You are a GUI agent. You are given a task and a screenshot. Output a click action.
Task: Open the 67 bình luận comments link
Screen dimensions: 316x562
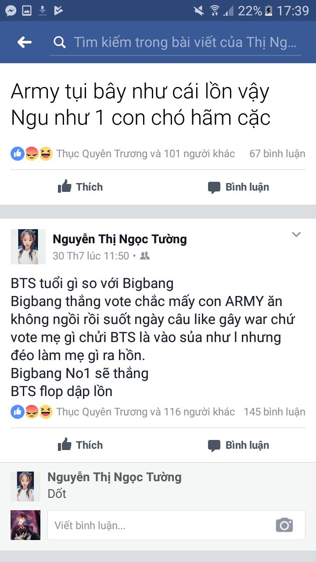(x=277, y=154)
